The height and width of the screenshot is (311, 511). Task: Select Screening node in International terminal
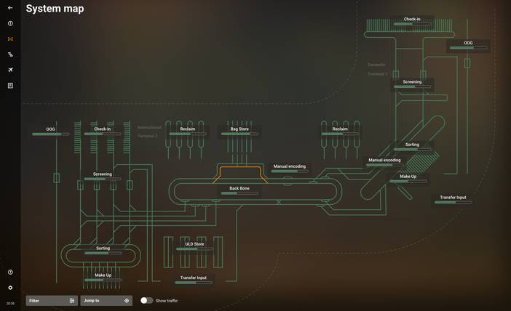pos(103,176)
